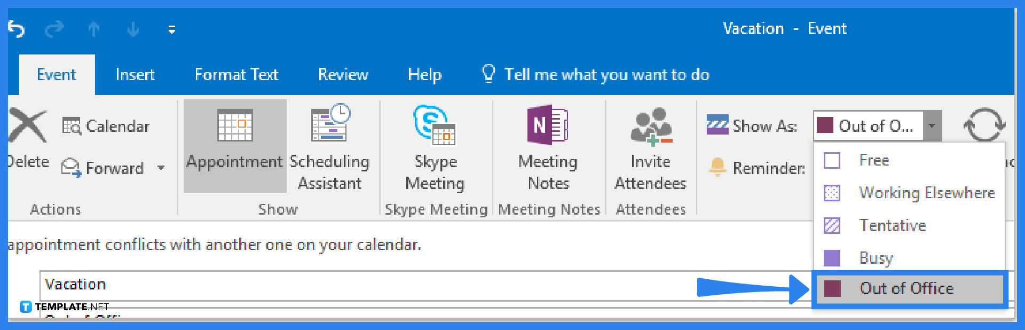Switch to the Insert tab
Viewport: 1025px width, 330px height.
[135, 75]
